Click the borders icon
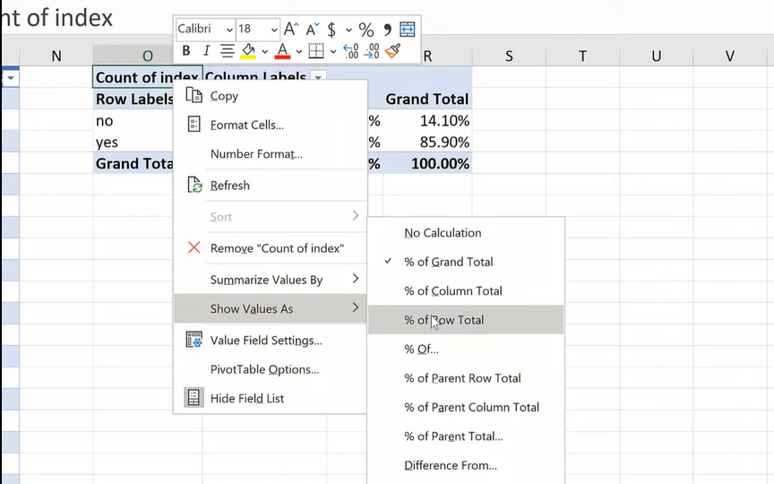 coord(316,51)
